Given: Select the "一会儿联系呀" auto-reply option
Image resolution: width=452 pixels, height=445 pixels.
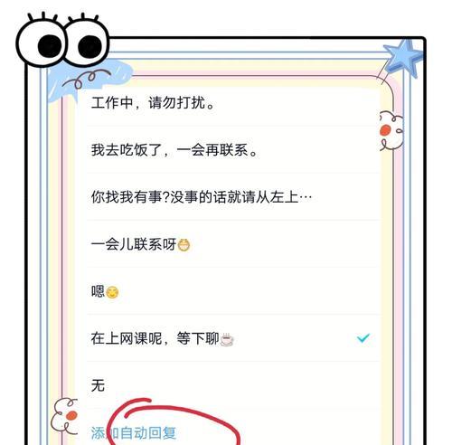Looking at the screenshot, I should (232, 244).
